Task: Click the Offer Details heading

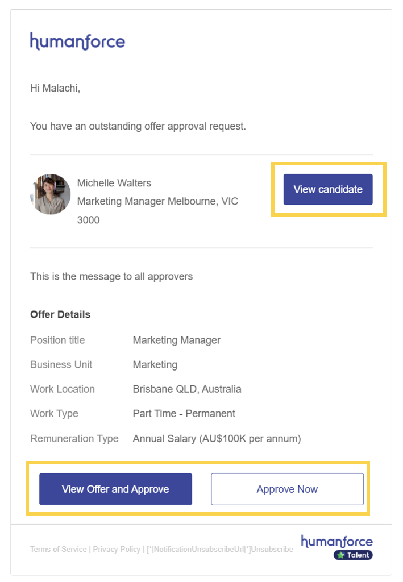Action: tap(60, 314)
